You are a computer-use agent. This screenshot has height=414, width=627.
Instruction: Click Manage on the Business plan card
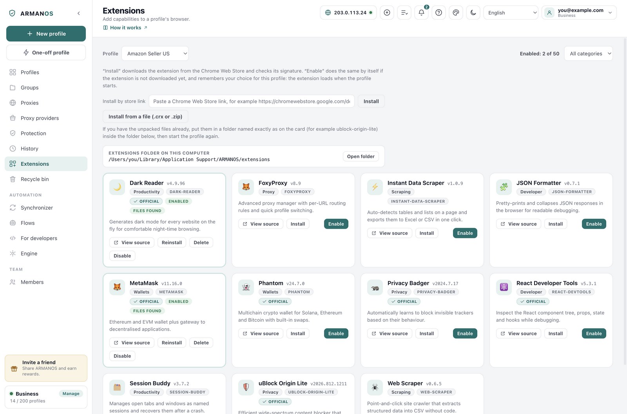71,394
